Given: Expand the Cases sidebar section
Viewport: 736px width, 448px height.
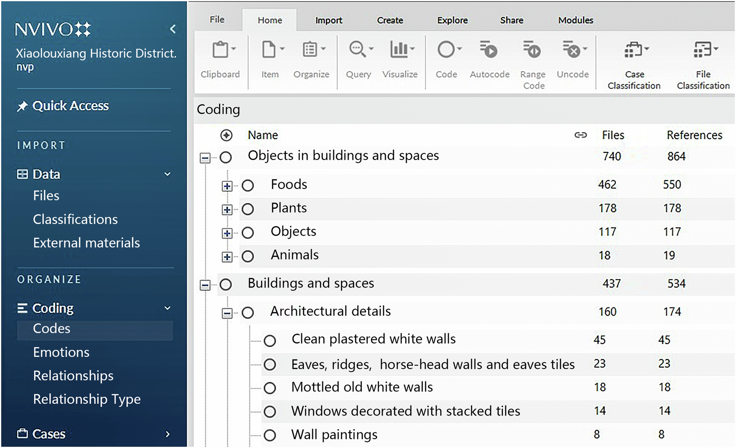Looking at the screenshot, I should pos(168,434).
